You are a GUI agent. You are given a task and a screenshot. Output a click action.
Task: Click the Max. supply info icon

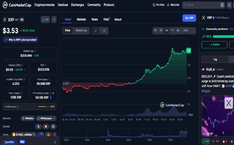pos(21,93)
